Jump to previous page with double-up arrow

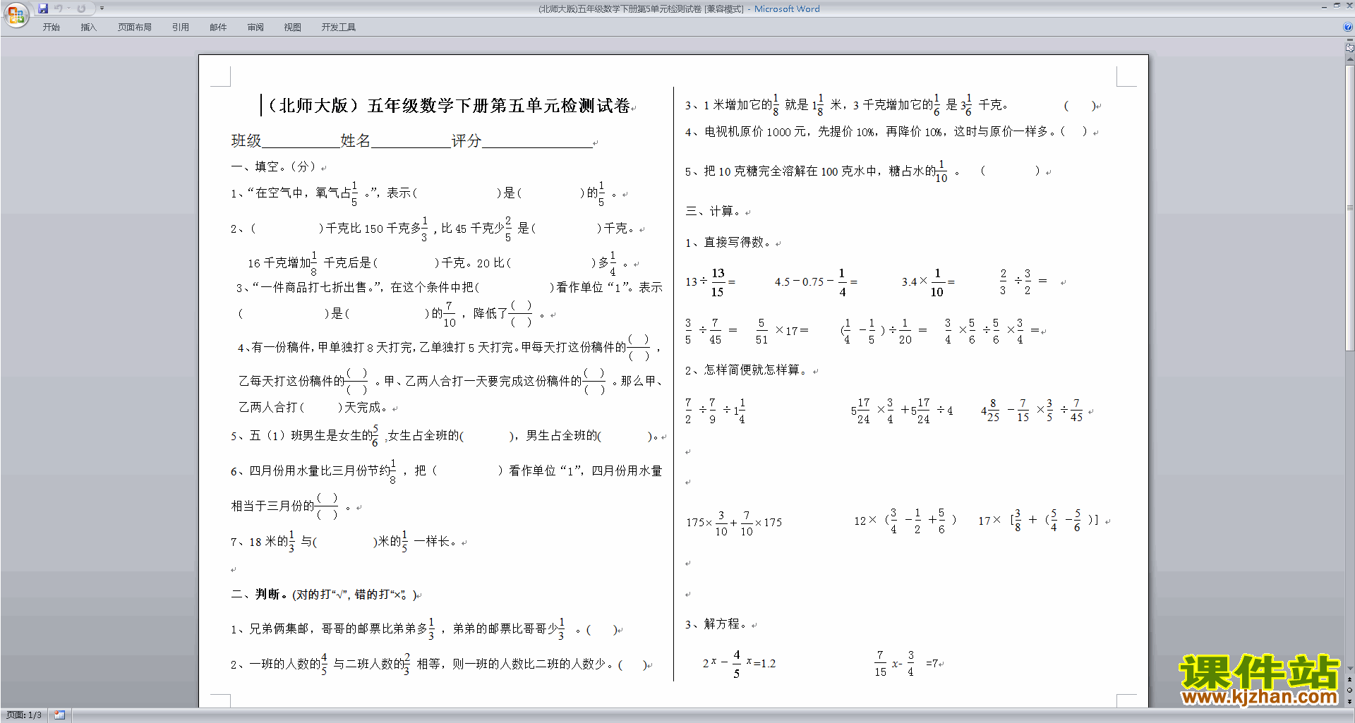point(1350,679)
